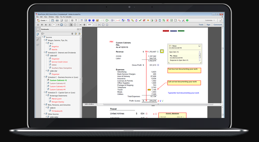The height and width of the screenshot is (142, 259).
Task: Open the yellow sticky note comment
Action: (162, 51)
